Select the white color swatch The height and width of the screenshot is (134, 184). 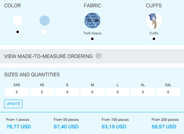[18, 20]
